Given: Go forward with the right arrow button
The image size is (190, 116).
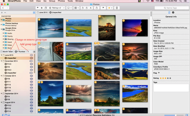Looking at the screenshot, I should coord(7,8).
